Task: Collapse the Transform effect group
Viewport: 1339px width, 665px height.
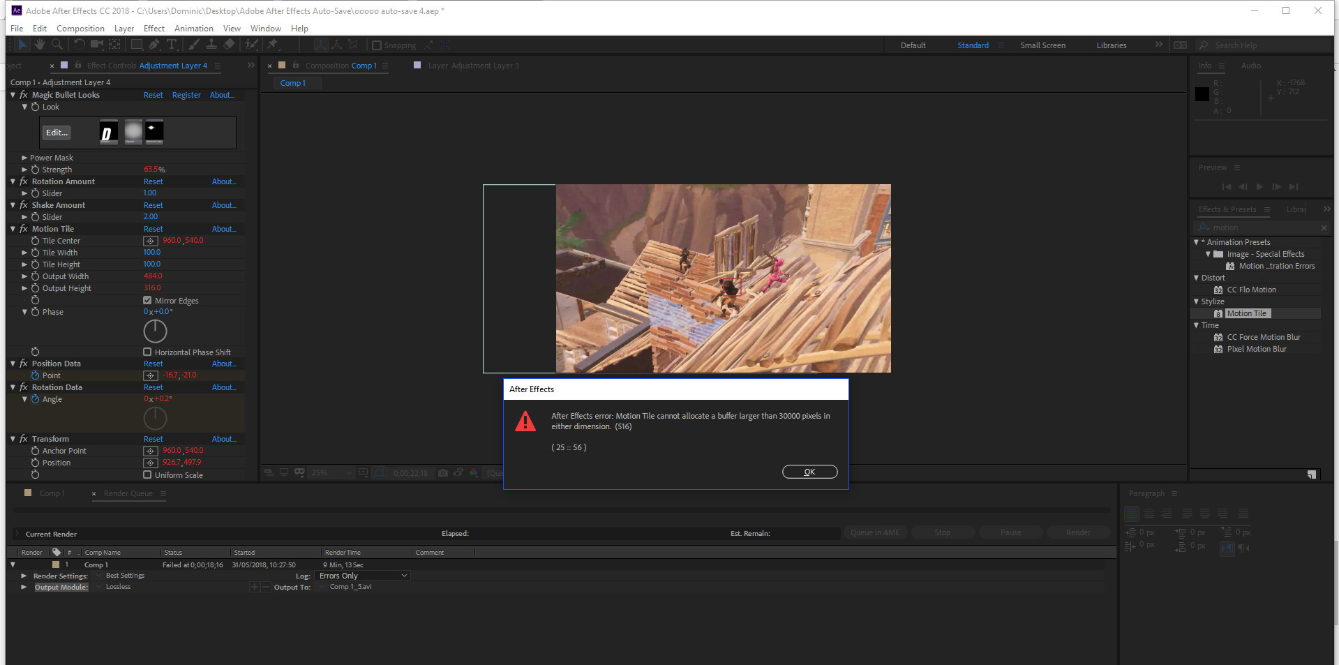Action: (x=13, y=439)
